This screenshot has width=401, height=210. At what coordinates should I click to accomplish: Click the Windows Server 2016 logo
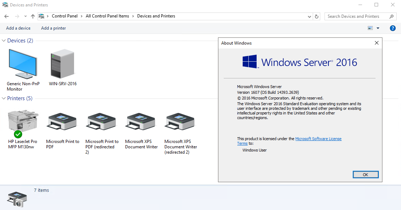[299, 62]
